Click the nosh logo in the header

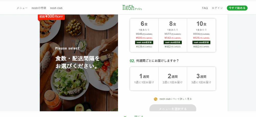click(132, 8)
